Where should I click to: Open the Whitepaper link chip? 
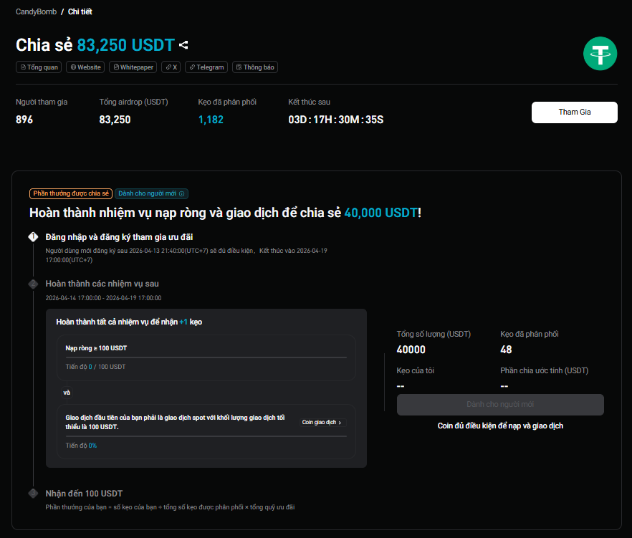(x=133, y=67)
